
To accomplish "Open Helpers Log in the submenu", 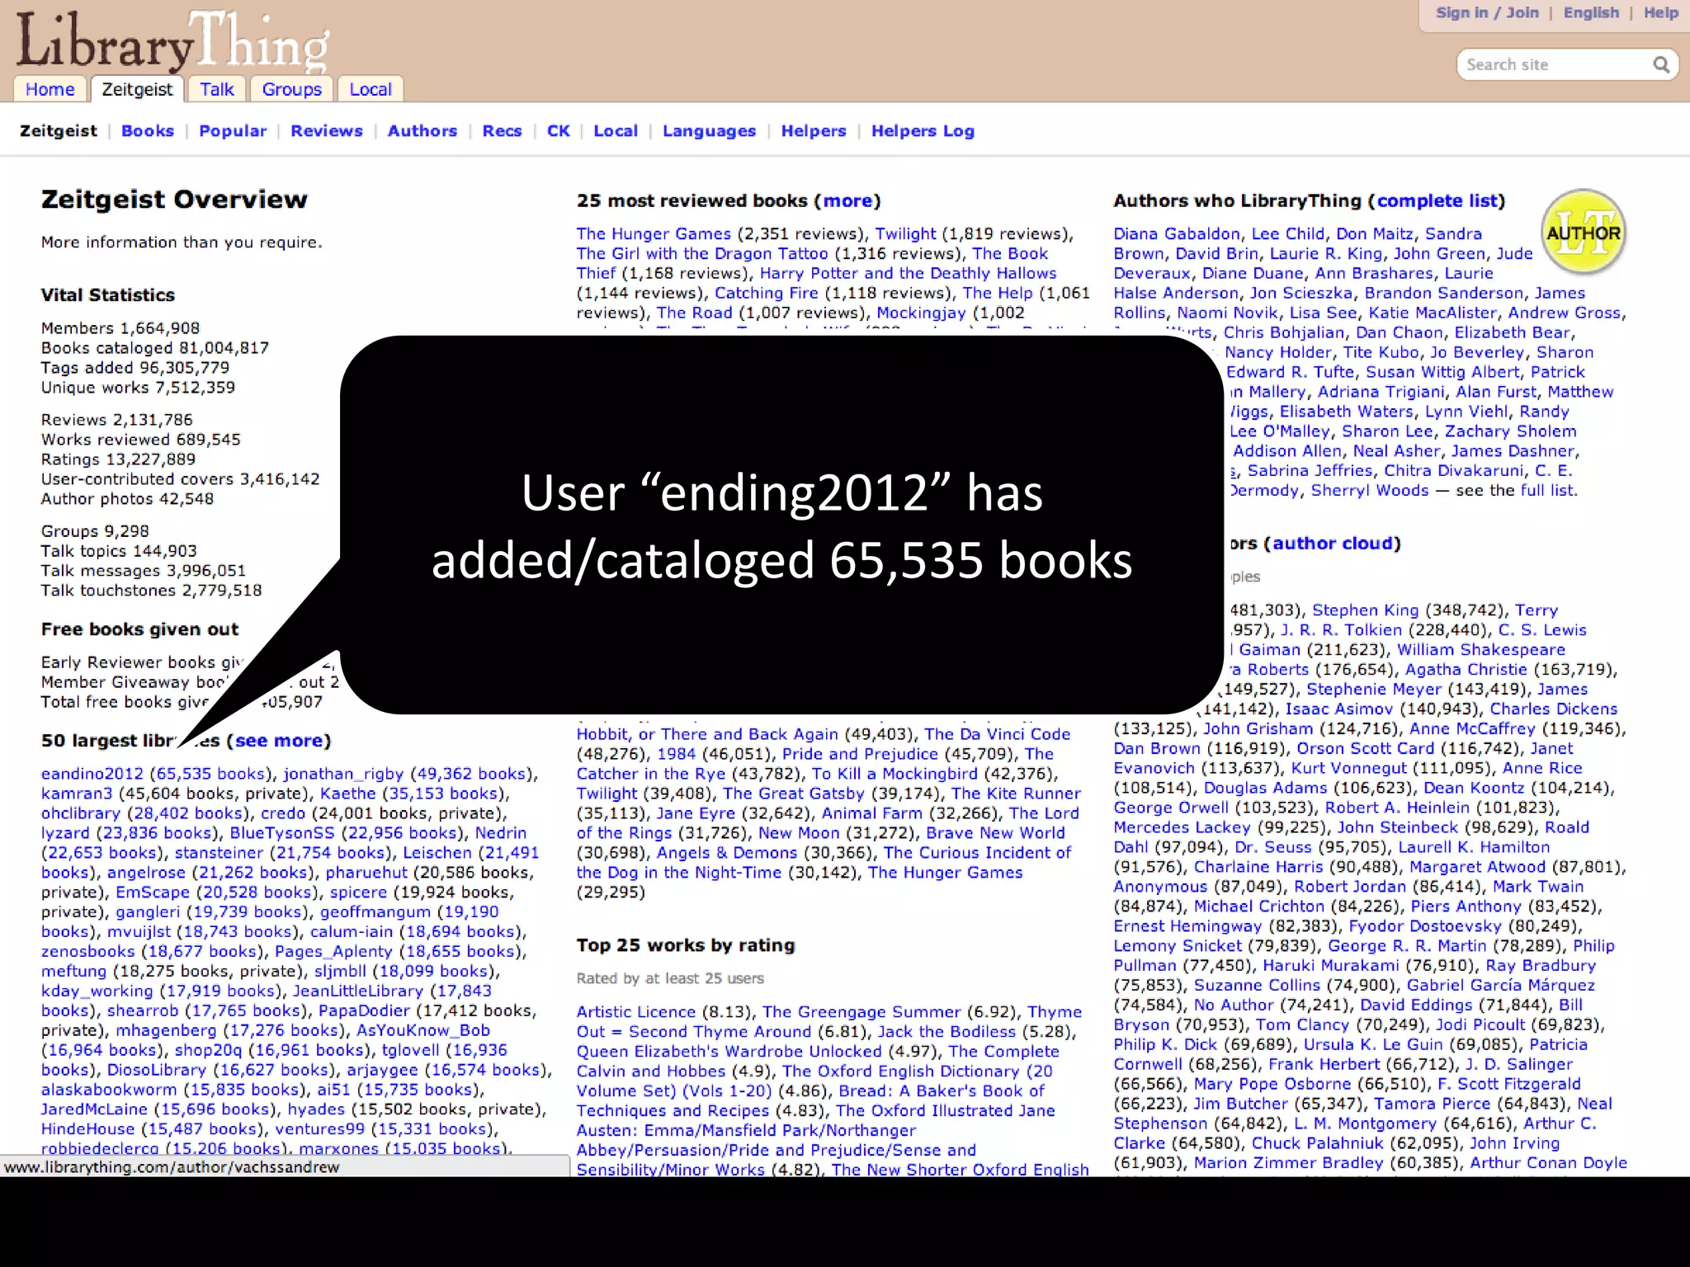I will pyautogui.click(x=923, y=130).
